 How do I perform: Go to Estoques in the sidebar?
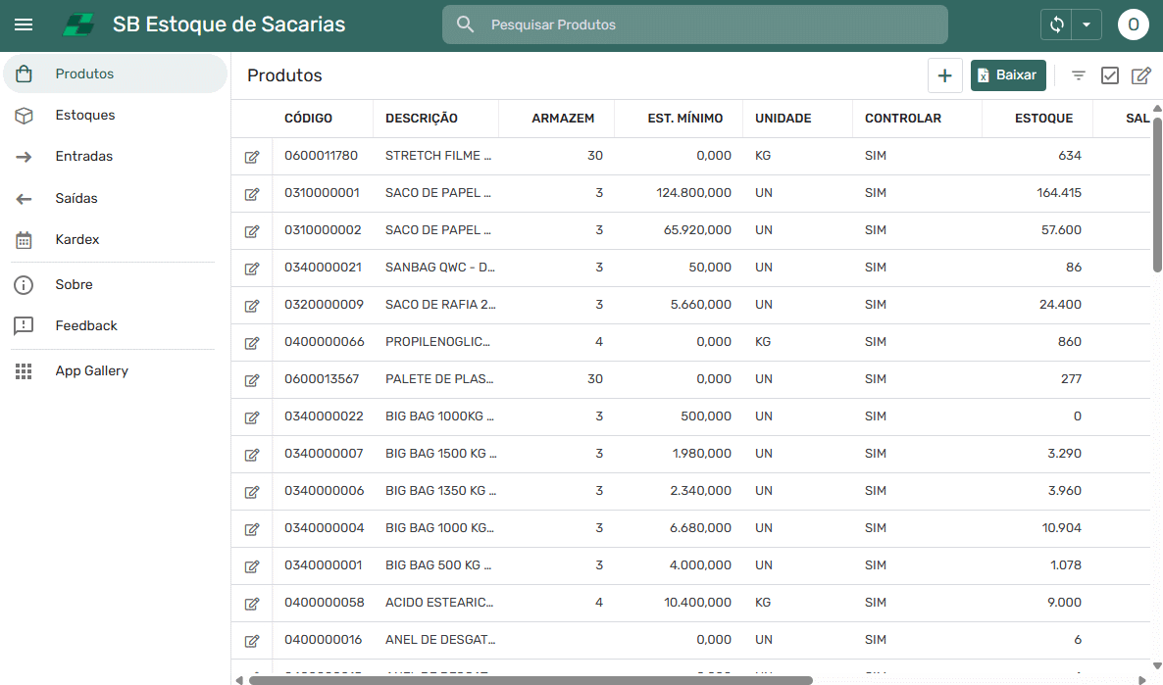[85, 115]
